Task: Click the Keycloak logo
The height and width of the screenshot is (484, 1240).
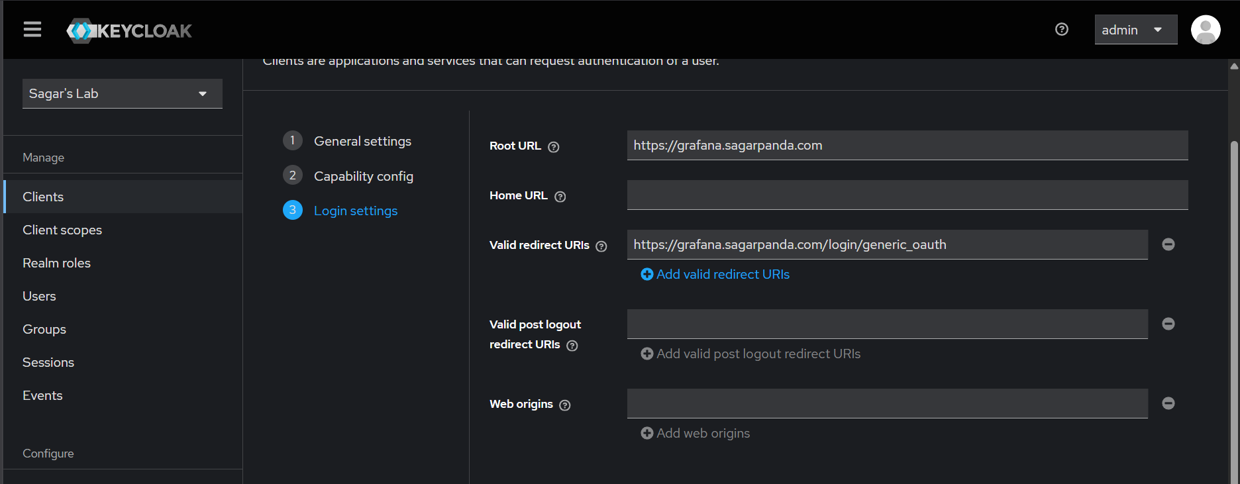Action: 129,30
